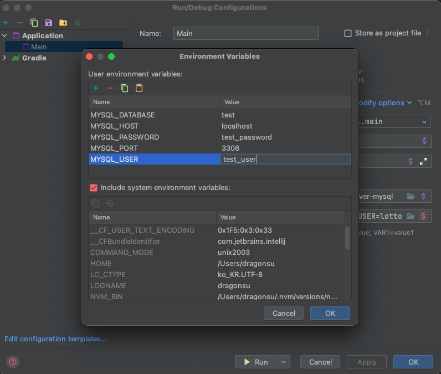Click the Gradle elephant icon
The height and width of the screenshot is (374, 441).
coord(16,58)
